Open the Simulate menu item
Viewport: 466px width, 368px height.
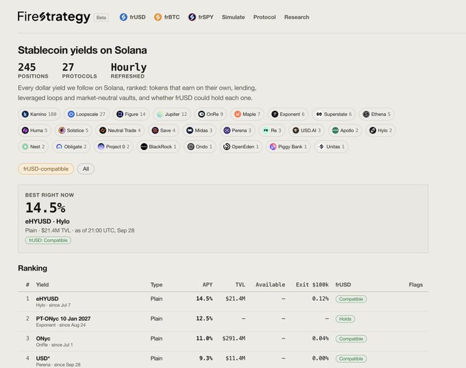coord(233,17)
